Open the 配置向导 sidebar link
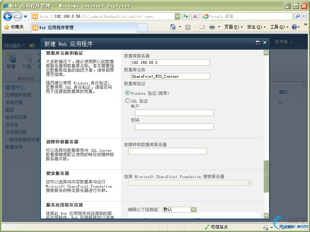Viewport: 310px width, 232px height. coord(14,147)
